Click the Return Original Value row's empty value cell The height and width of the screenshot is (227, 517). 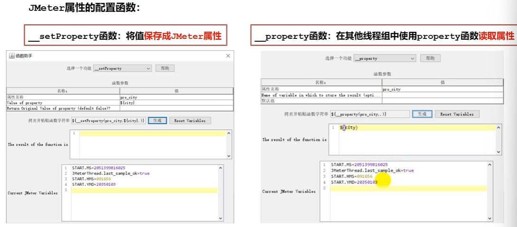click(176, 108)
